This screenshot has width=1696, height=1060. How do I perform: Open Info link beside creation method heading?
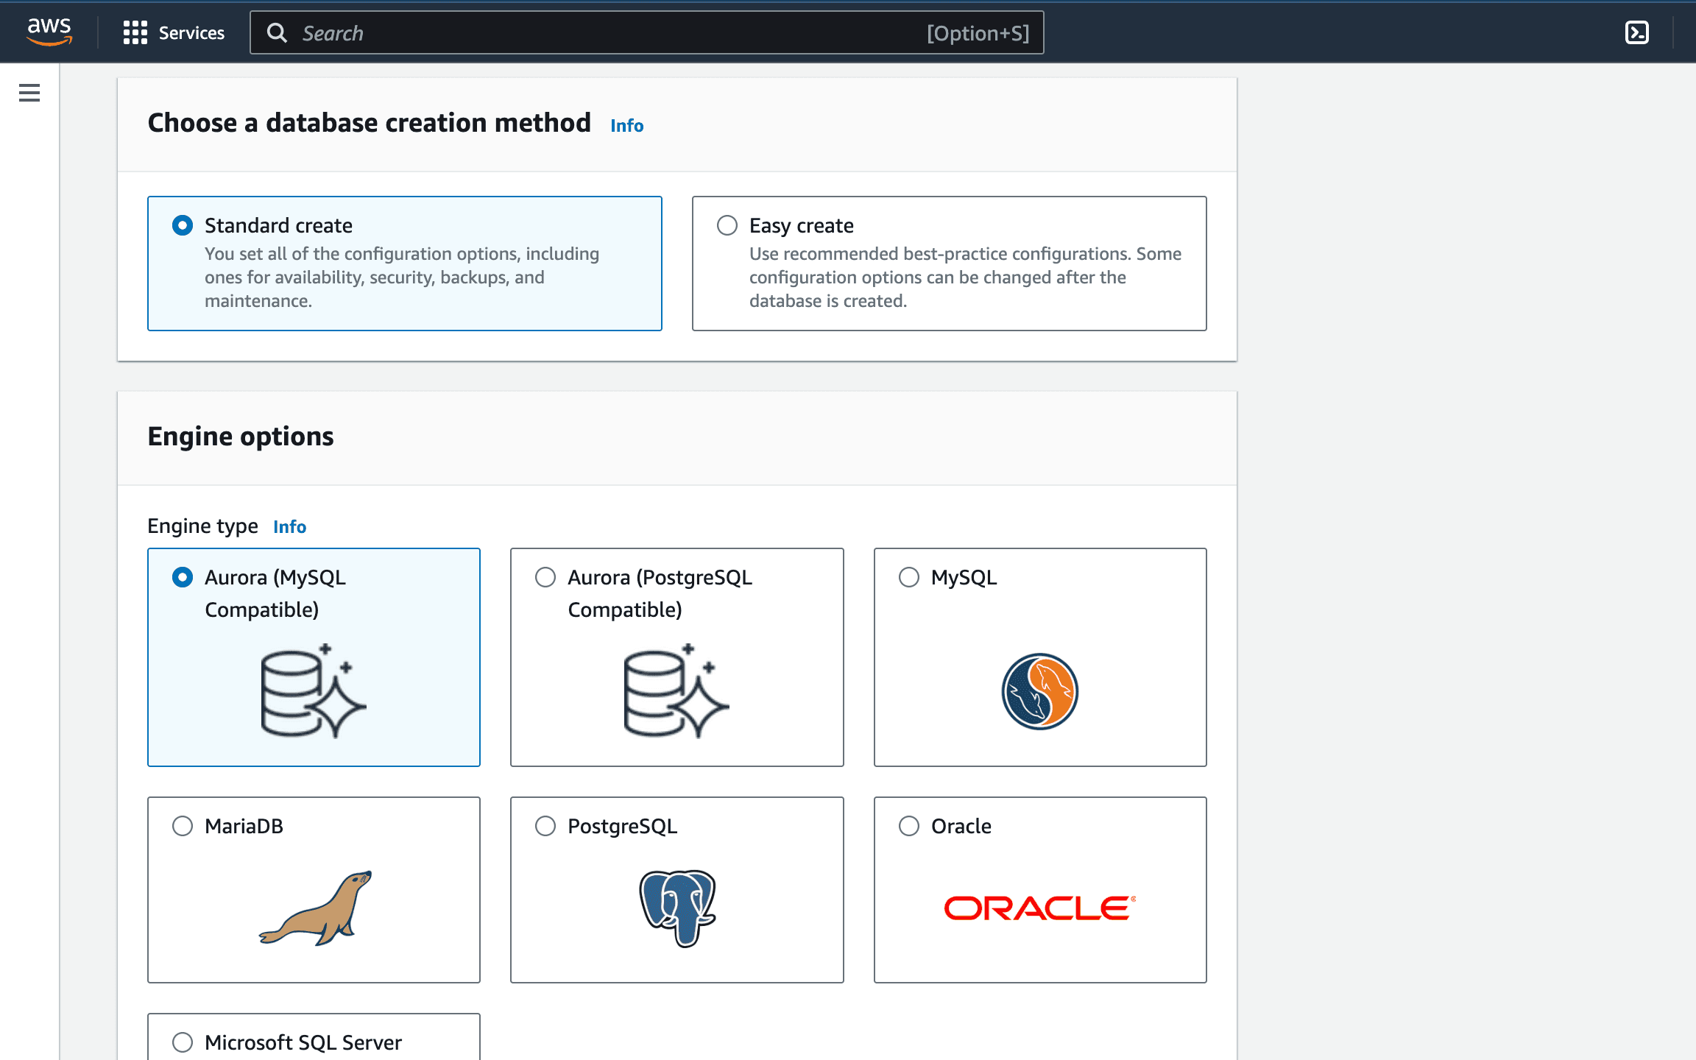pyautogui.click(x=626, y=126)
